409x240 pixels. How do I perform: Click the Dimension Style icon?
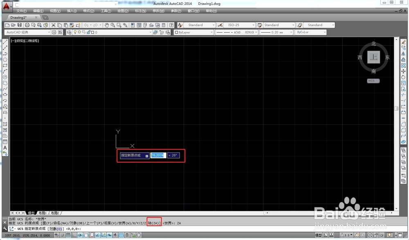(220, 25)
